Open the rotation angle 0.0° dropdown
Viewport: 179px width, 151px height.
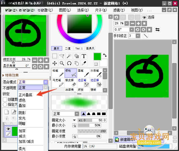[x=132, y=30]
